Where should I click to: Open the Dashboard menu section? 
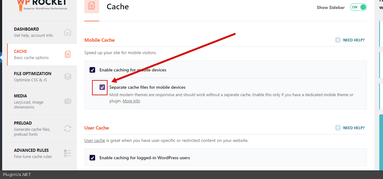[26, 29]
